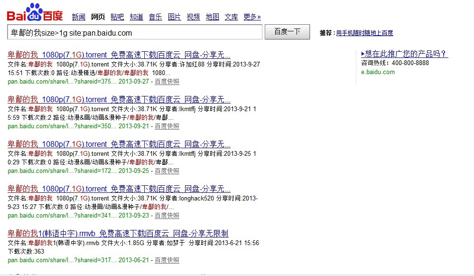Screen dimensions: 474x276
Task: Open the 新闻 news tab
Action: 78,17
